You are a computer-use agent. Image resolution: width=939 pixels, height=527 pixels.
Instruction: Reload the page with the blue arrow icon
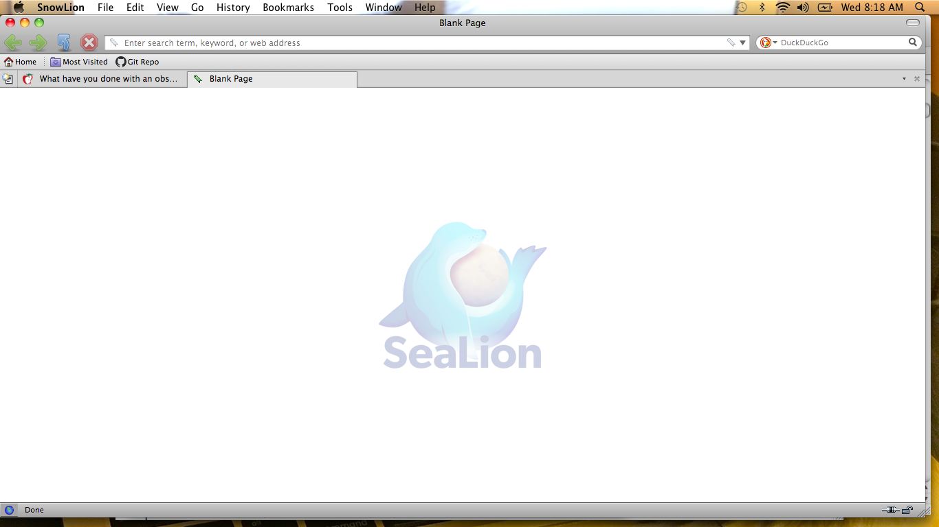(64, 43)
